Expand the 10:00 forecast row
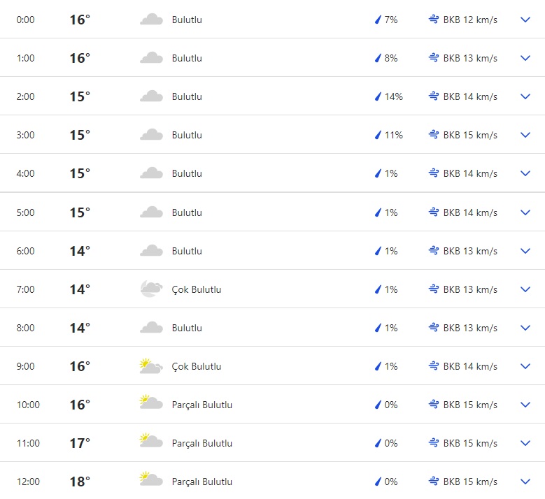The height and width of the screenshot is (499, 545). tap(526, 405)
